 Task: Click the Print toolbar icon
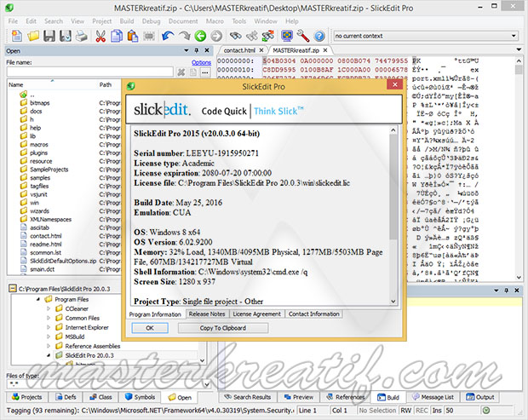tap(82, 36)
